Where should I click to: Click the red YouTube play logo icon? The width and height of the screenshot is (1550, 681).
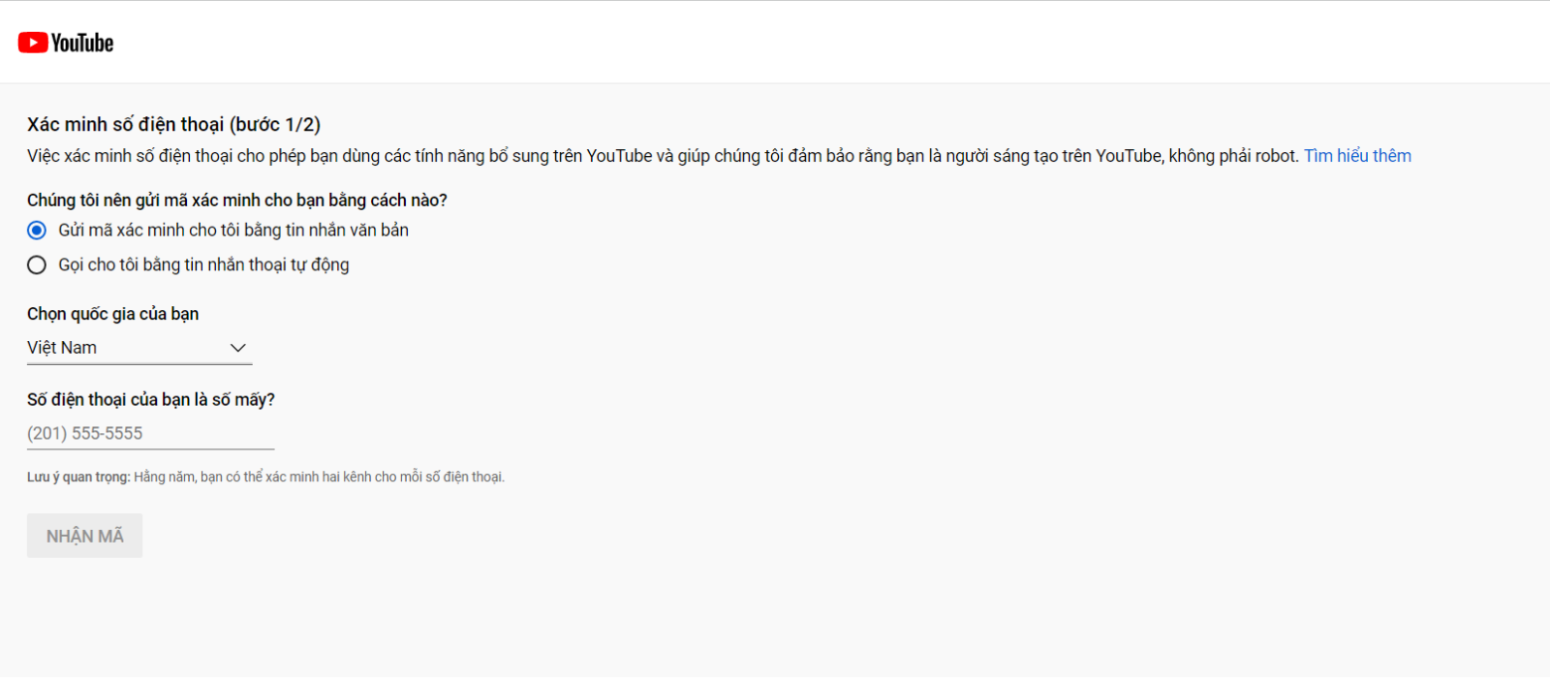pos(33,43)
